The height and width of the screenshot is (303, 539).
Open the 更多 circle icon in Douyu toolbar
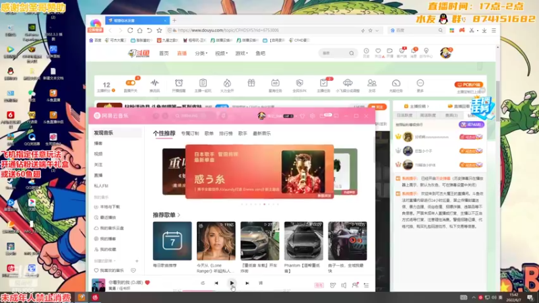point(420,83)
